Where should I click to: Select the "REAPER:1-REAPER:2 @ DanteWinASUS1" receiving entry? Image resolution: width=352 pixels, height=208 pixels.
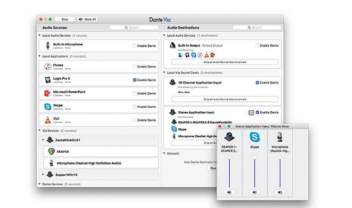pyautogui.click(x=205, y=122)
